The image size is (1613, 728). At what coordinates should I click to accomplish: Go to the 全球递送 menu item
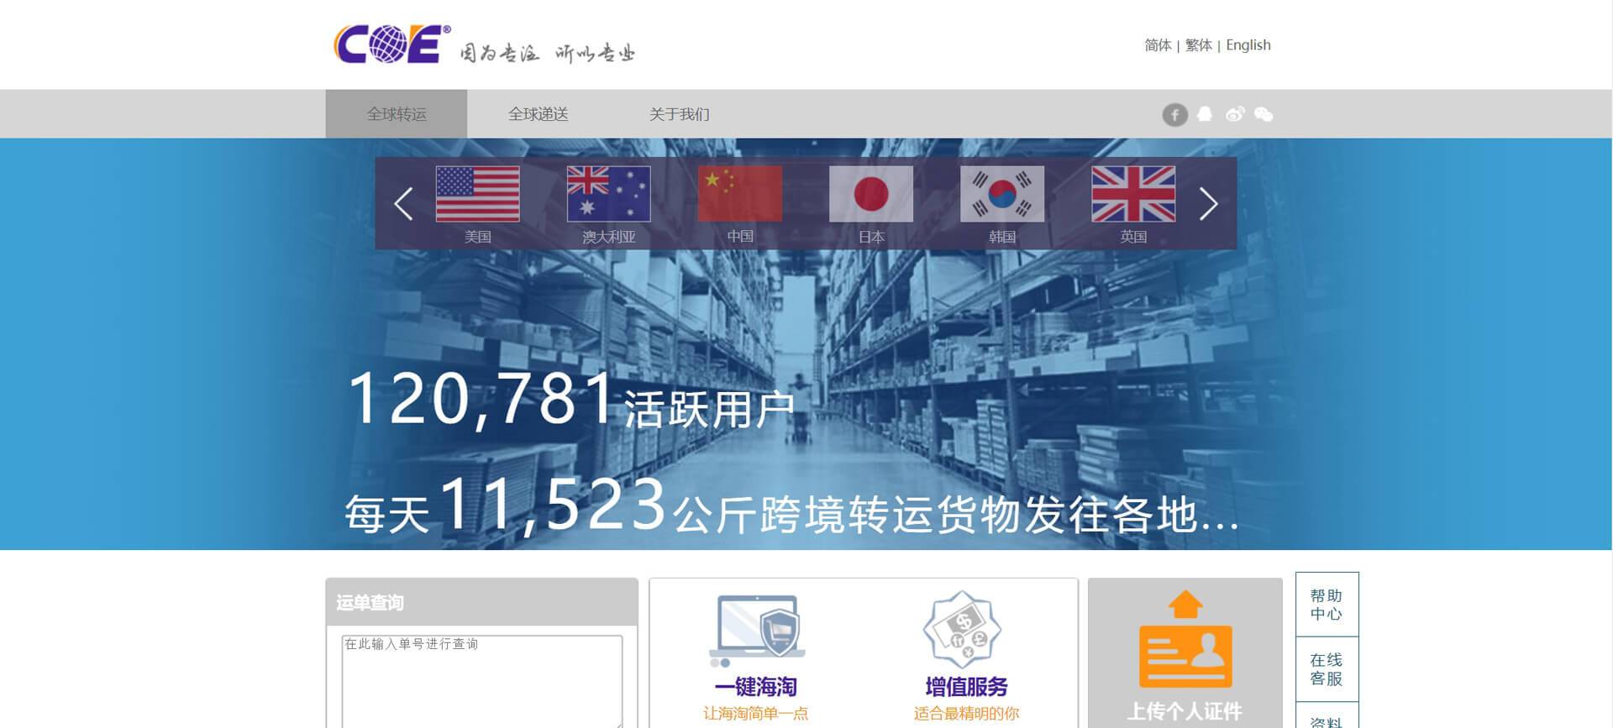click(538, 114)
